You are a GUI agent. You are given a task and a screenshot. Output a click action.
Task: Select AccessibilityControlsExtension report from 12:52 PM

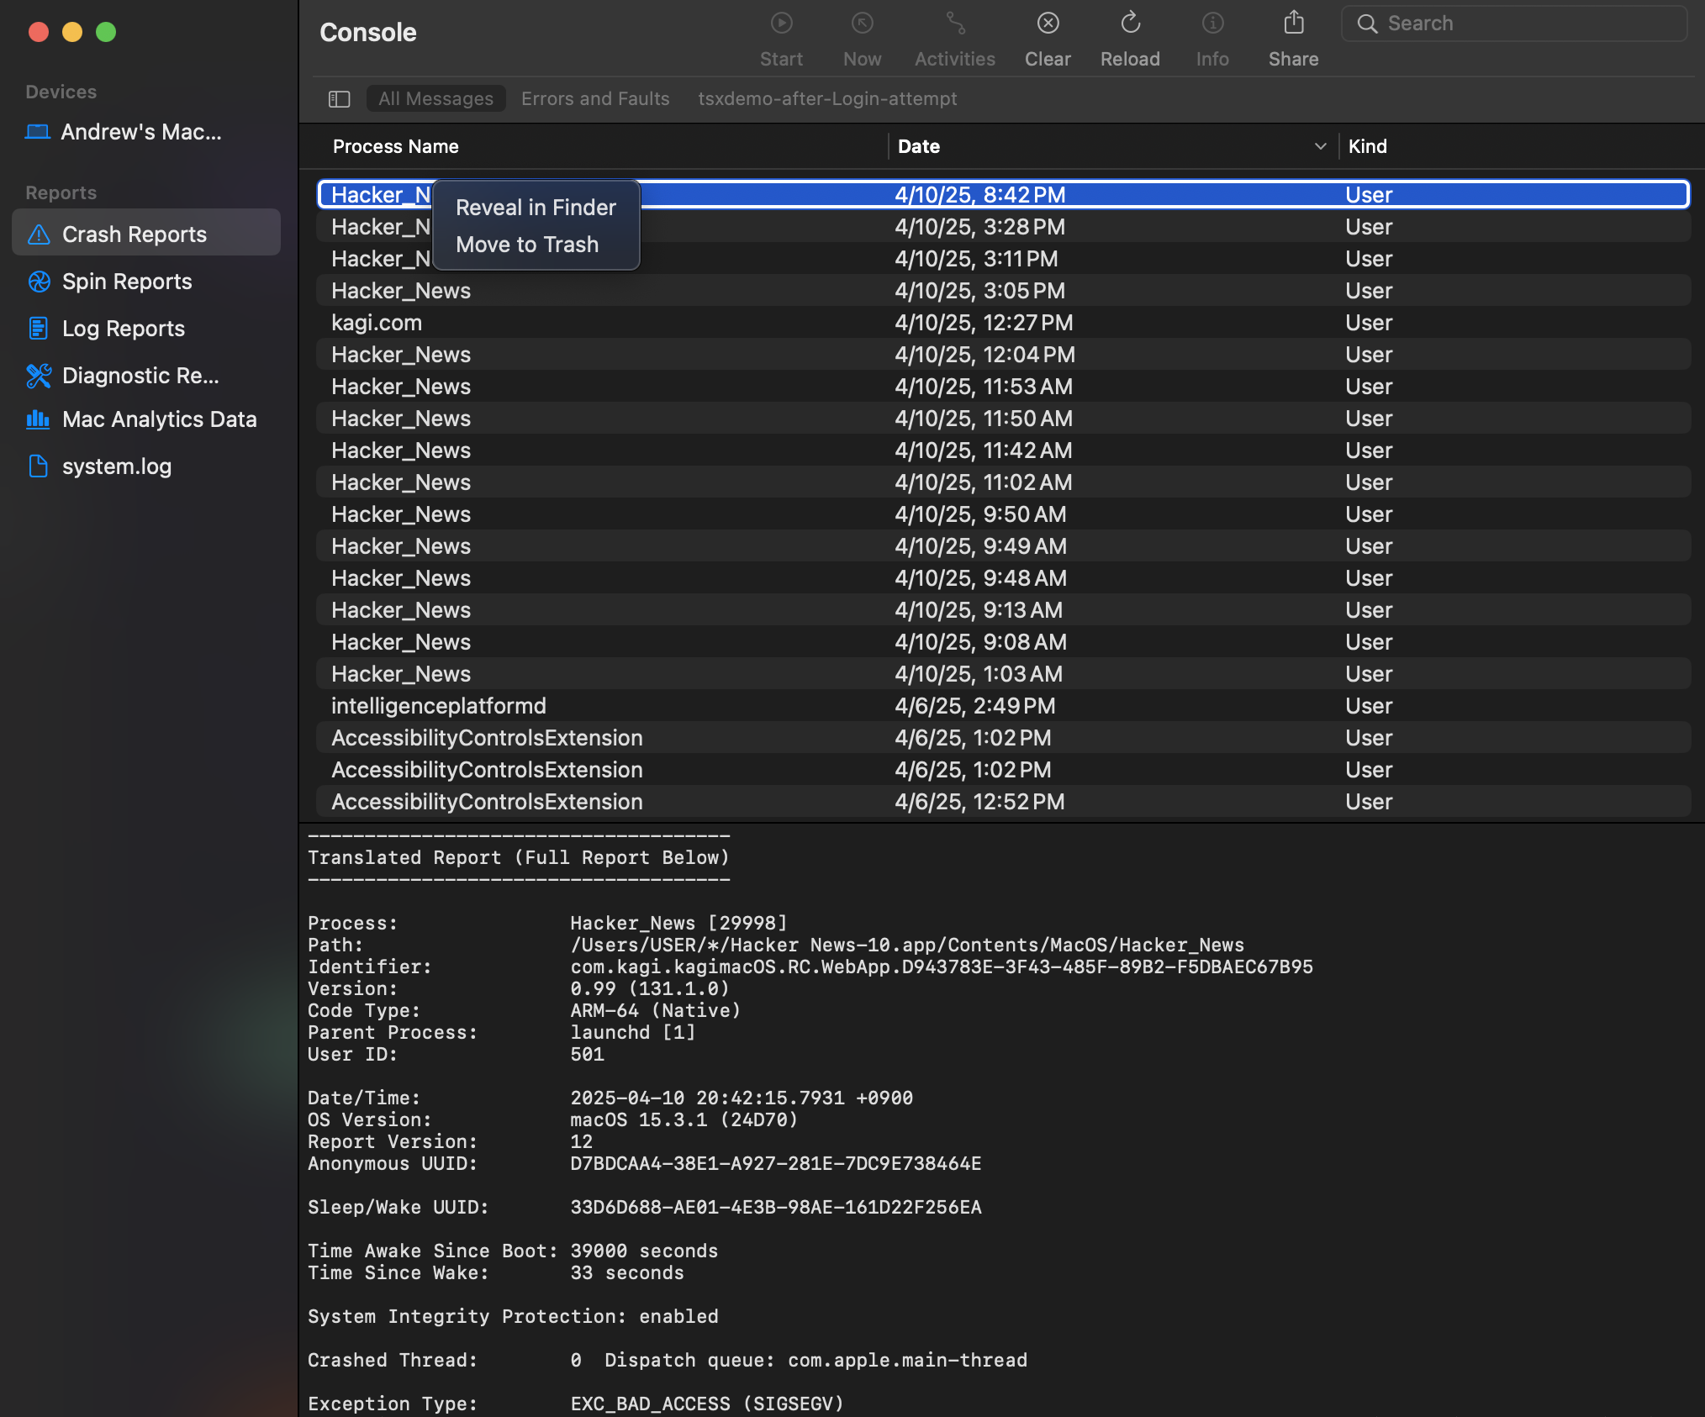(x=1003, y=802)
